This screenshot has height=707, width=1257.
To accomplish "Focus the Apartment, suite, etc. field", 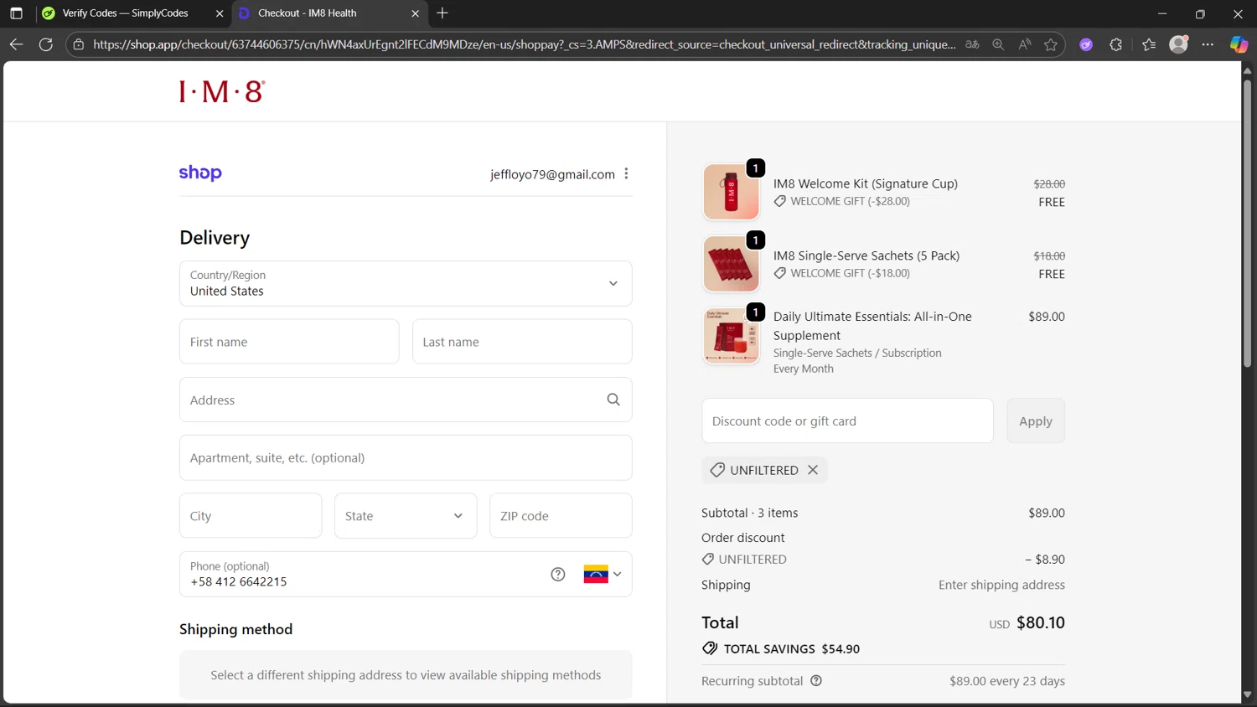I will [406, 457].
